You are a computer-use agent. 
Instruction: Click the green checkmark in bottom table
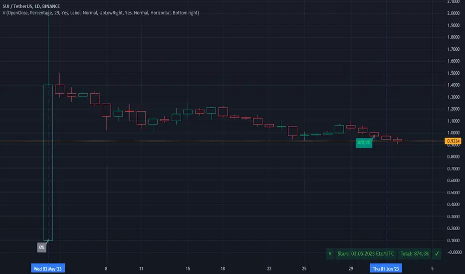(x=437, y=254)
